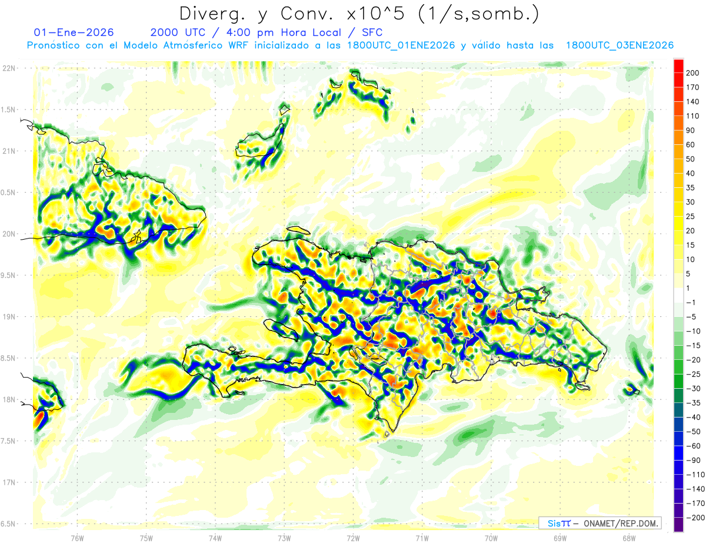706x546 pixels.
Task: Click the '8.5N' latitude label
Action: click(8, 358)
